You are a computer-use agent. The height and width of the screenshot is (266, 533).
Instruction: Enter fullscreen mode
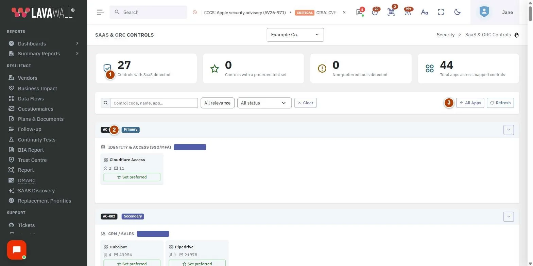pos(441,12)
